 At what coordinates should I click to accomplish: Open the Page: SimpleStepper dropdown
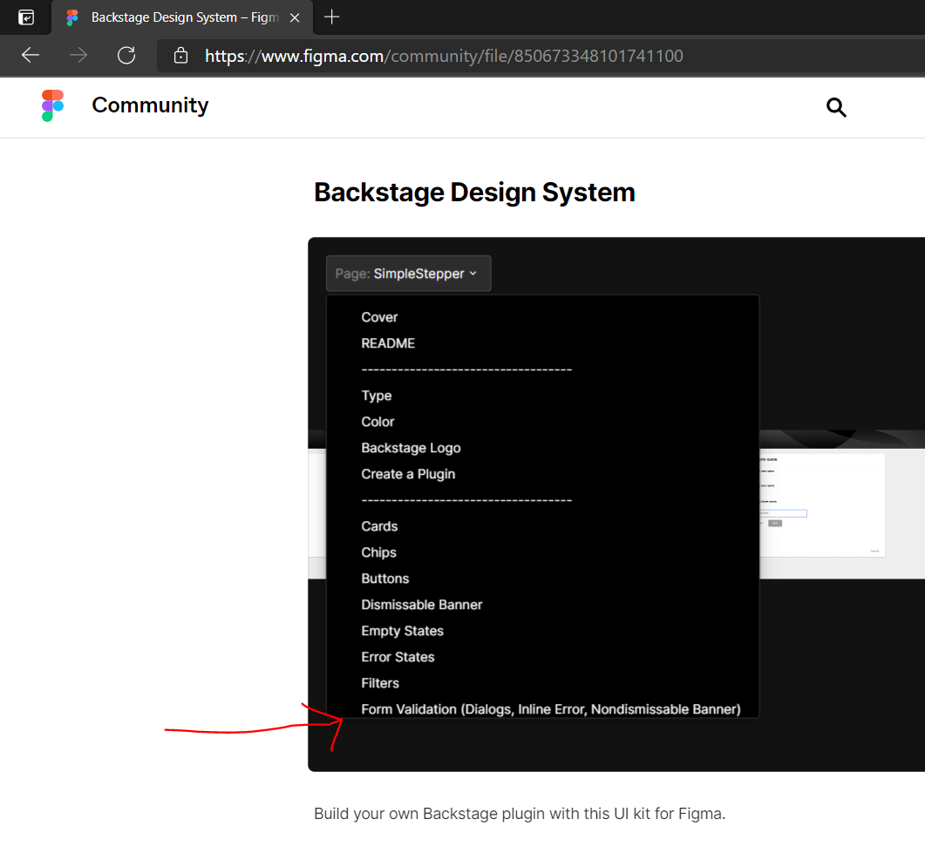408,273
